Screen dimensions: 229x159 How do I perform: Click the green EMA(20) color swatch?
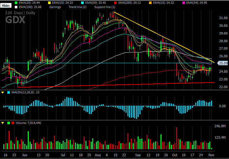[x=16, y=3]
